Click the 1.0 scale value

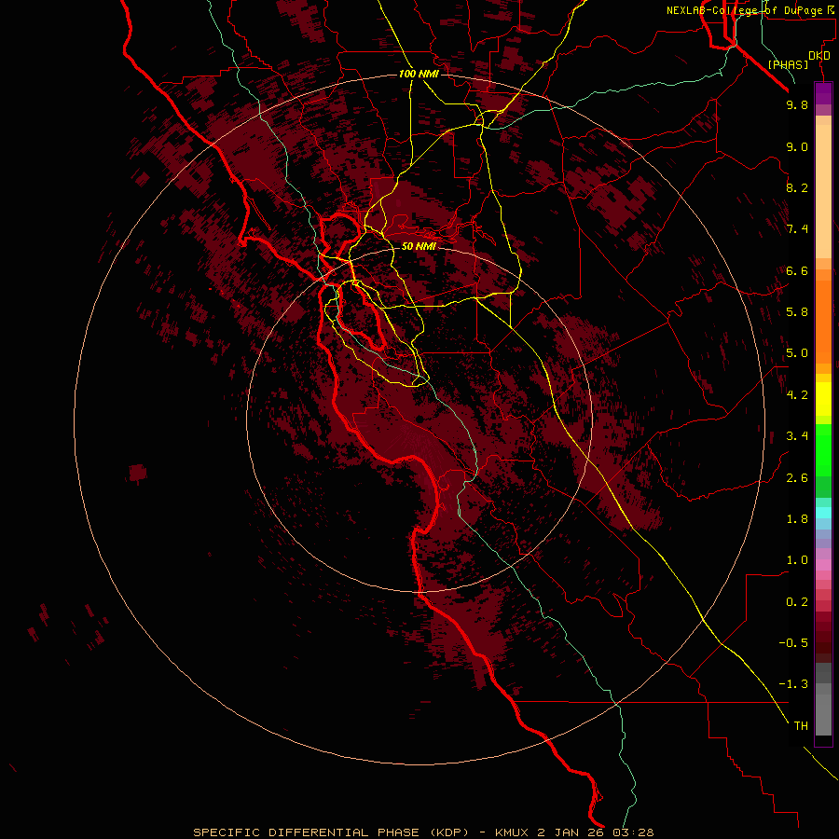797,560
